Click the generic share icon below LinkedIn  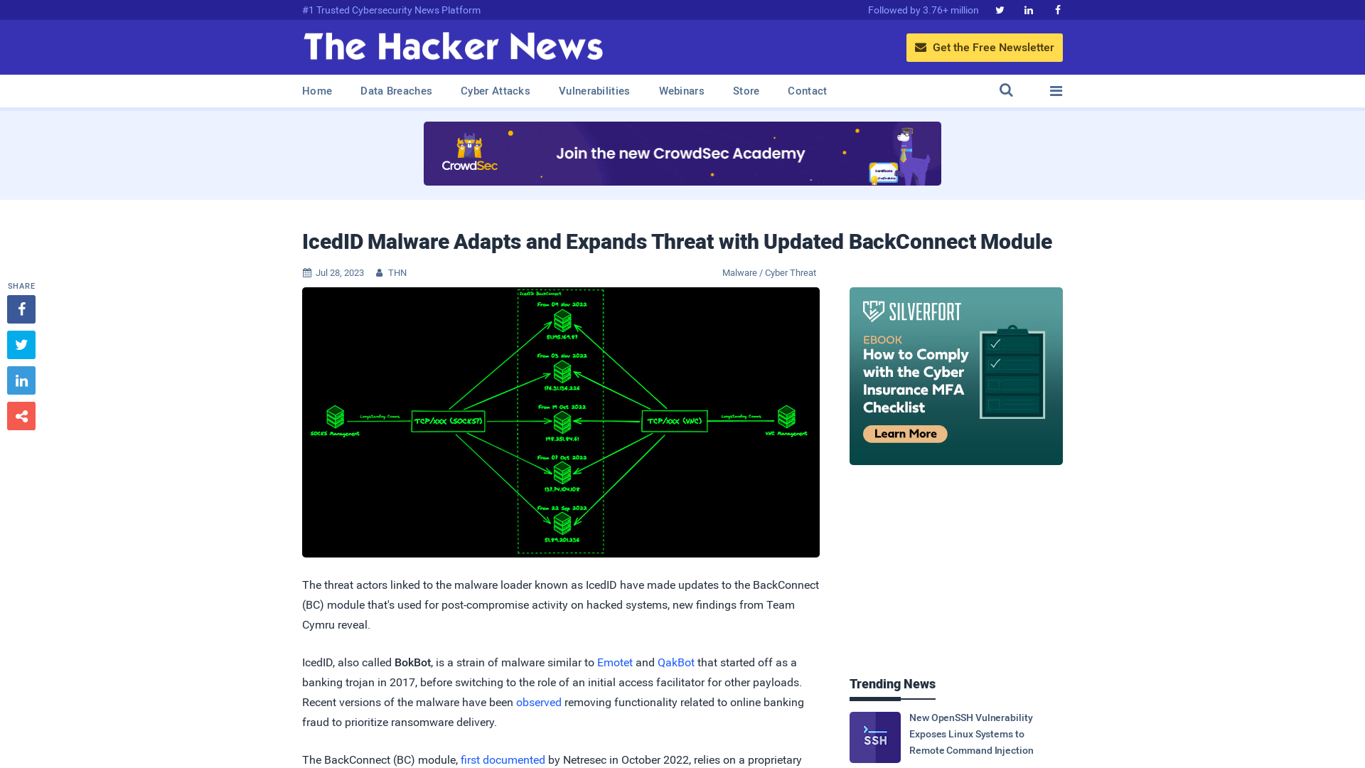pyautogui.click(x=21, y=415)
